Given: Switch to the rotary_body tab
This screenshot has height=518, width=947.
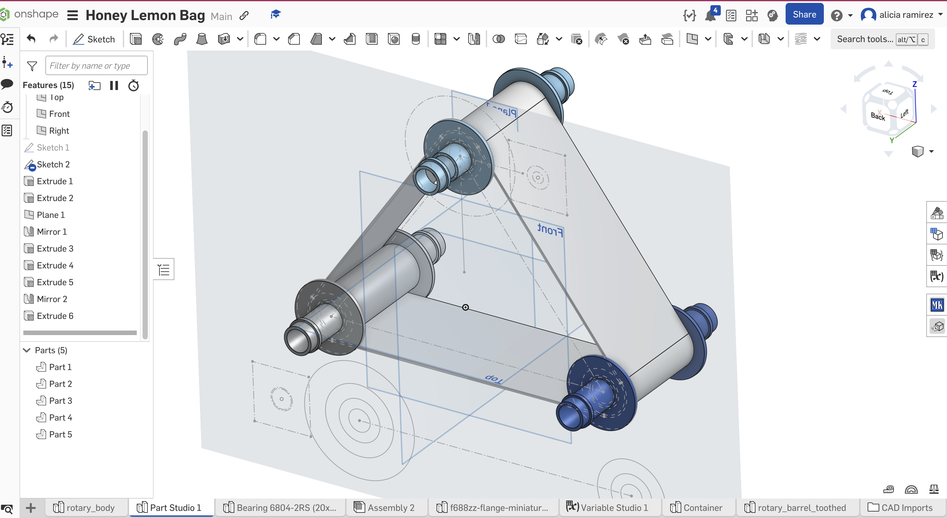Looking at the screenshot, I should pos(84,508).
